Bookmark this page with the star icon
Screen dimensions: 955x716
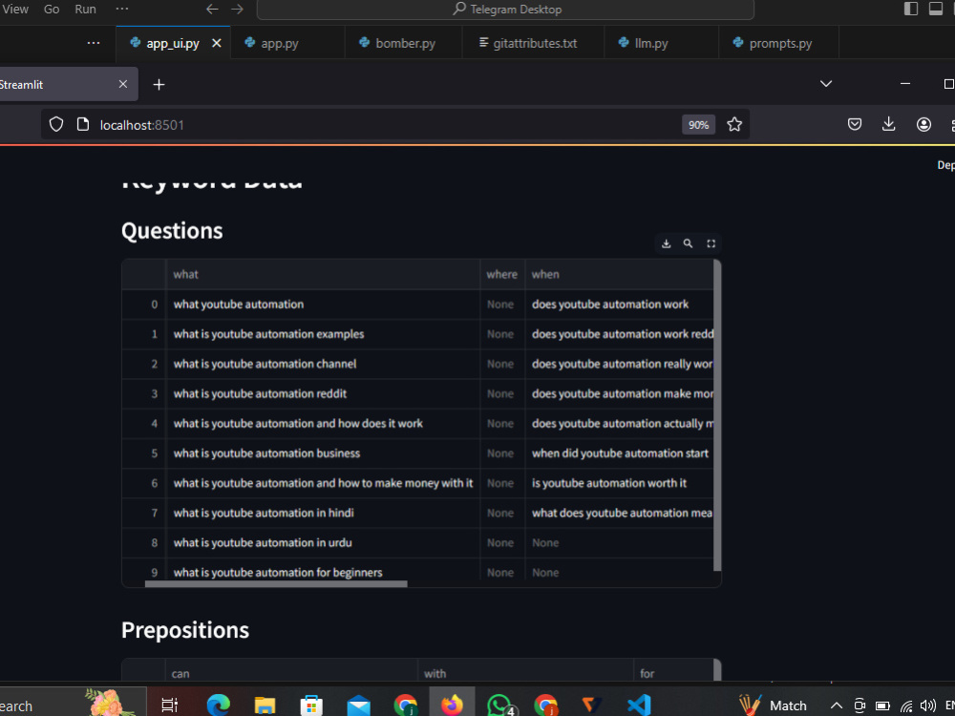click(734, 125)
